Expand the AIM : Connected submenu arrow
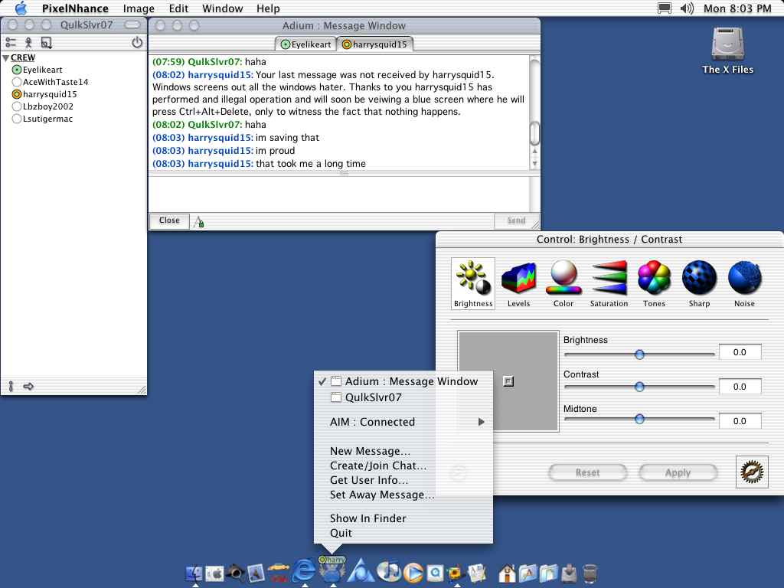 (x=481, y=422)
